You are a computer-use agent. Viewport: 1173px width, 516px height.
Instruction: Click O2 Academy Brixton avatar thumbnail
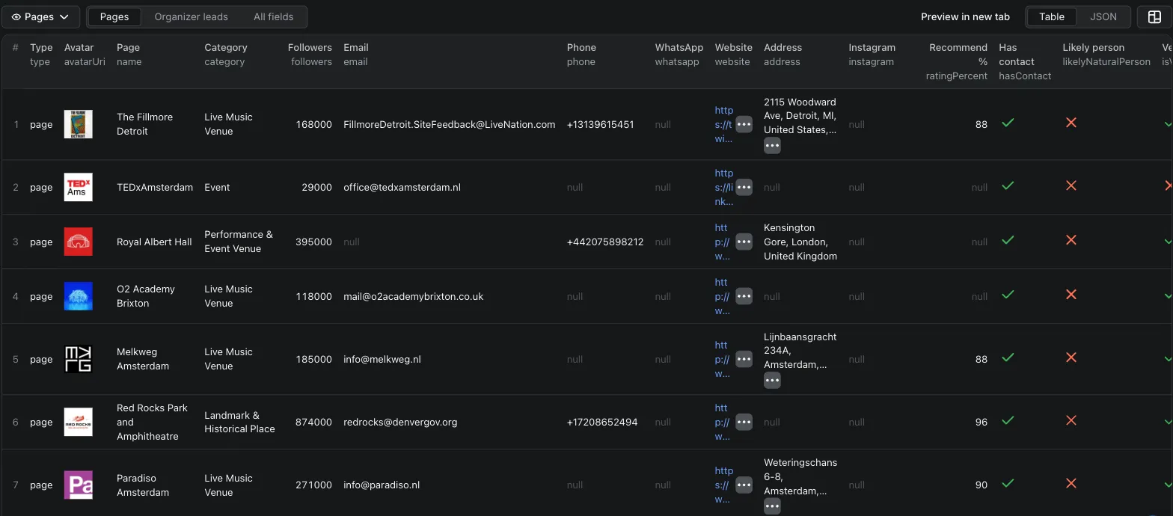pos(79,296)
